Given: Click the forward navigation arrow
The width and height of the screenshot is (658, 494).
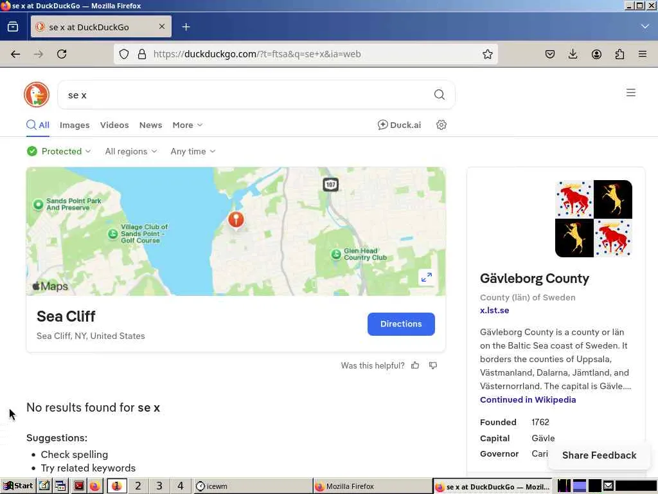Looking at the screenshot, I should [39, 54].
